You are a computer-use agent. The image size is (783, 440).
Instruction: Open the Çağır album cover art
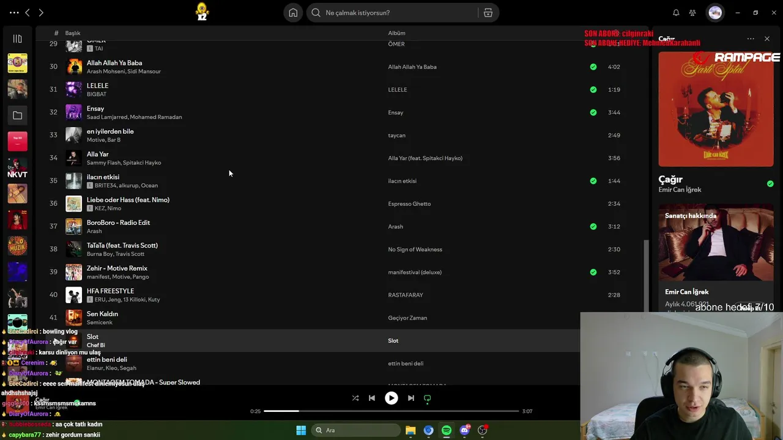(x=716, y=109)
